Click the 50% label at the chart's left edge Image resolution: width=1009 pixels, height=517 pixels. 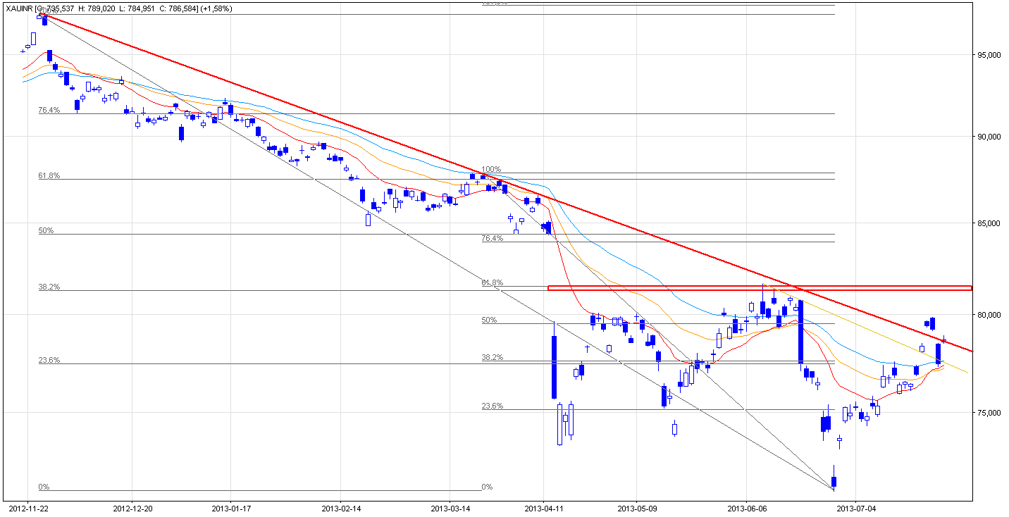pos(46,231)
